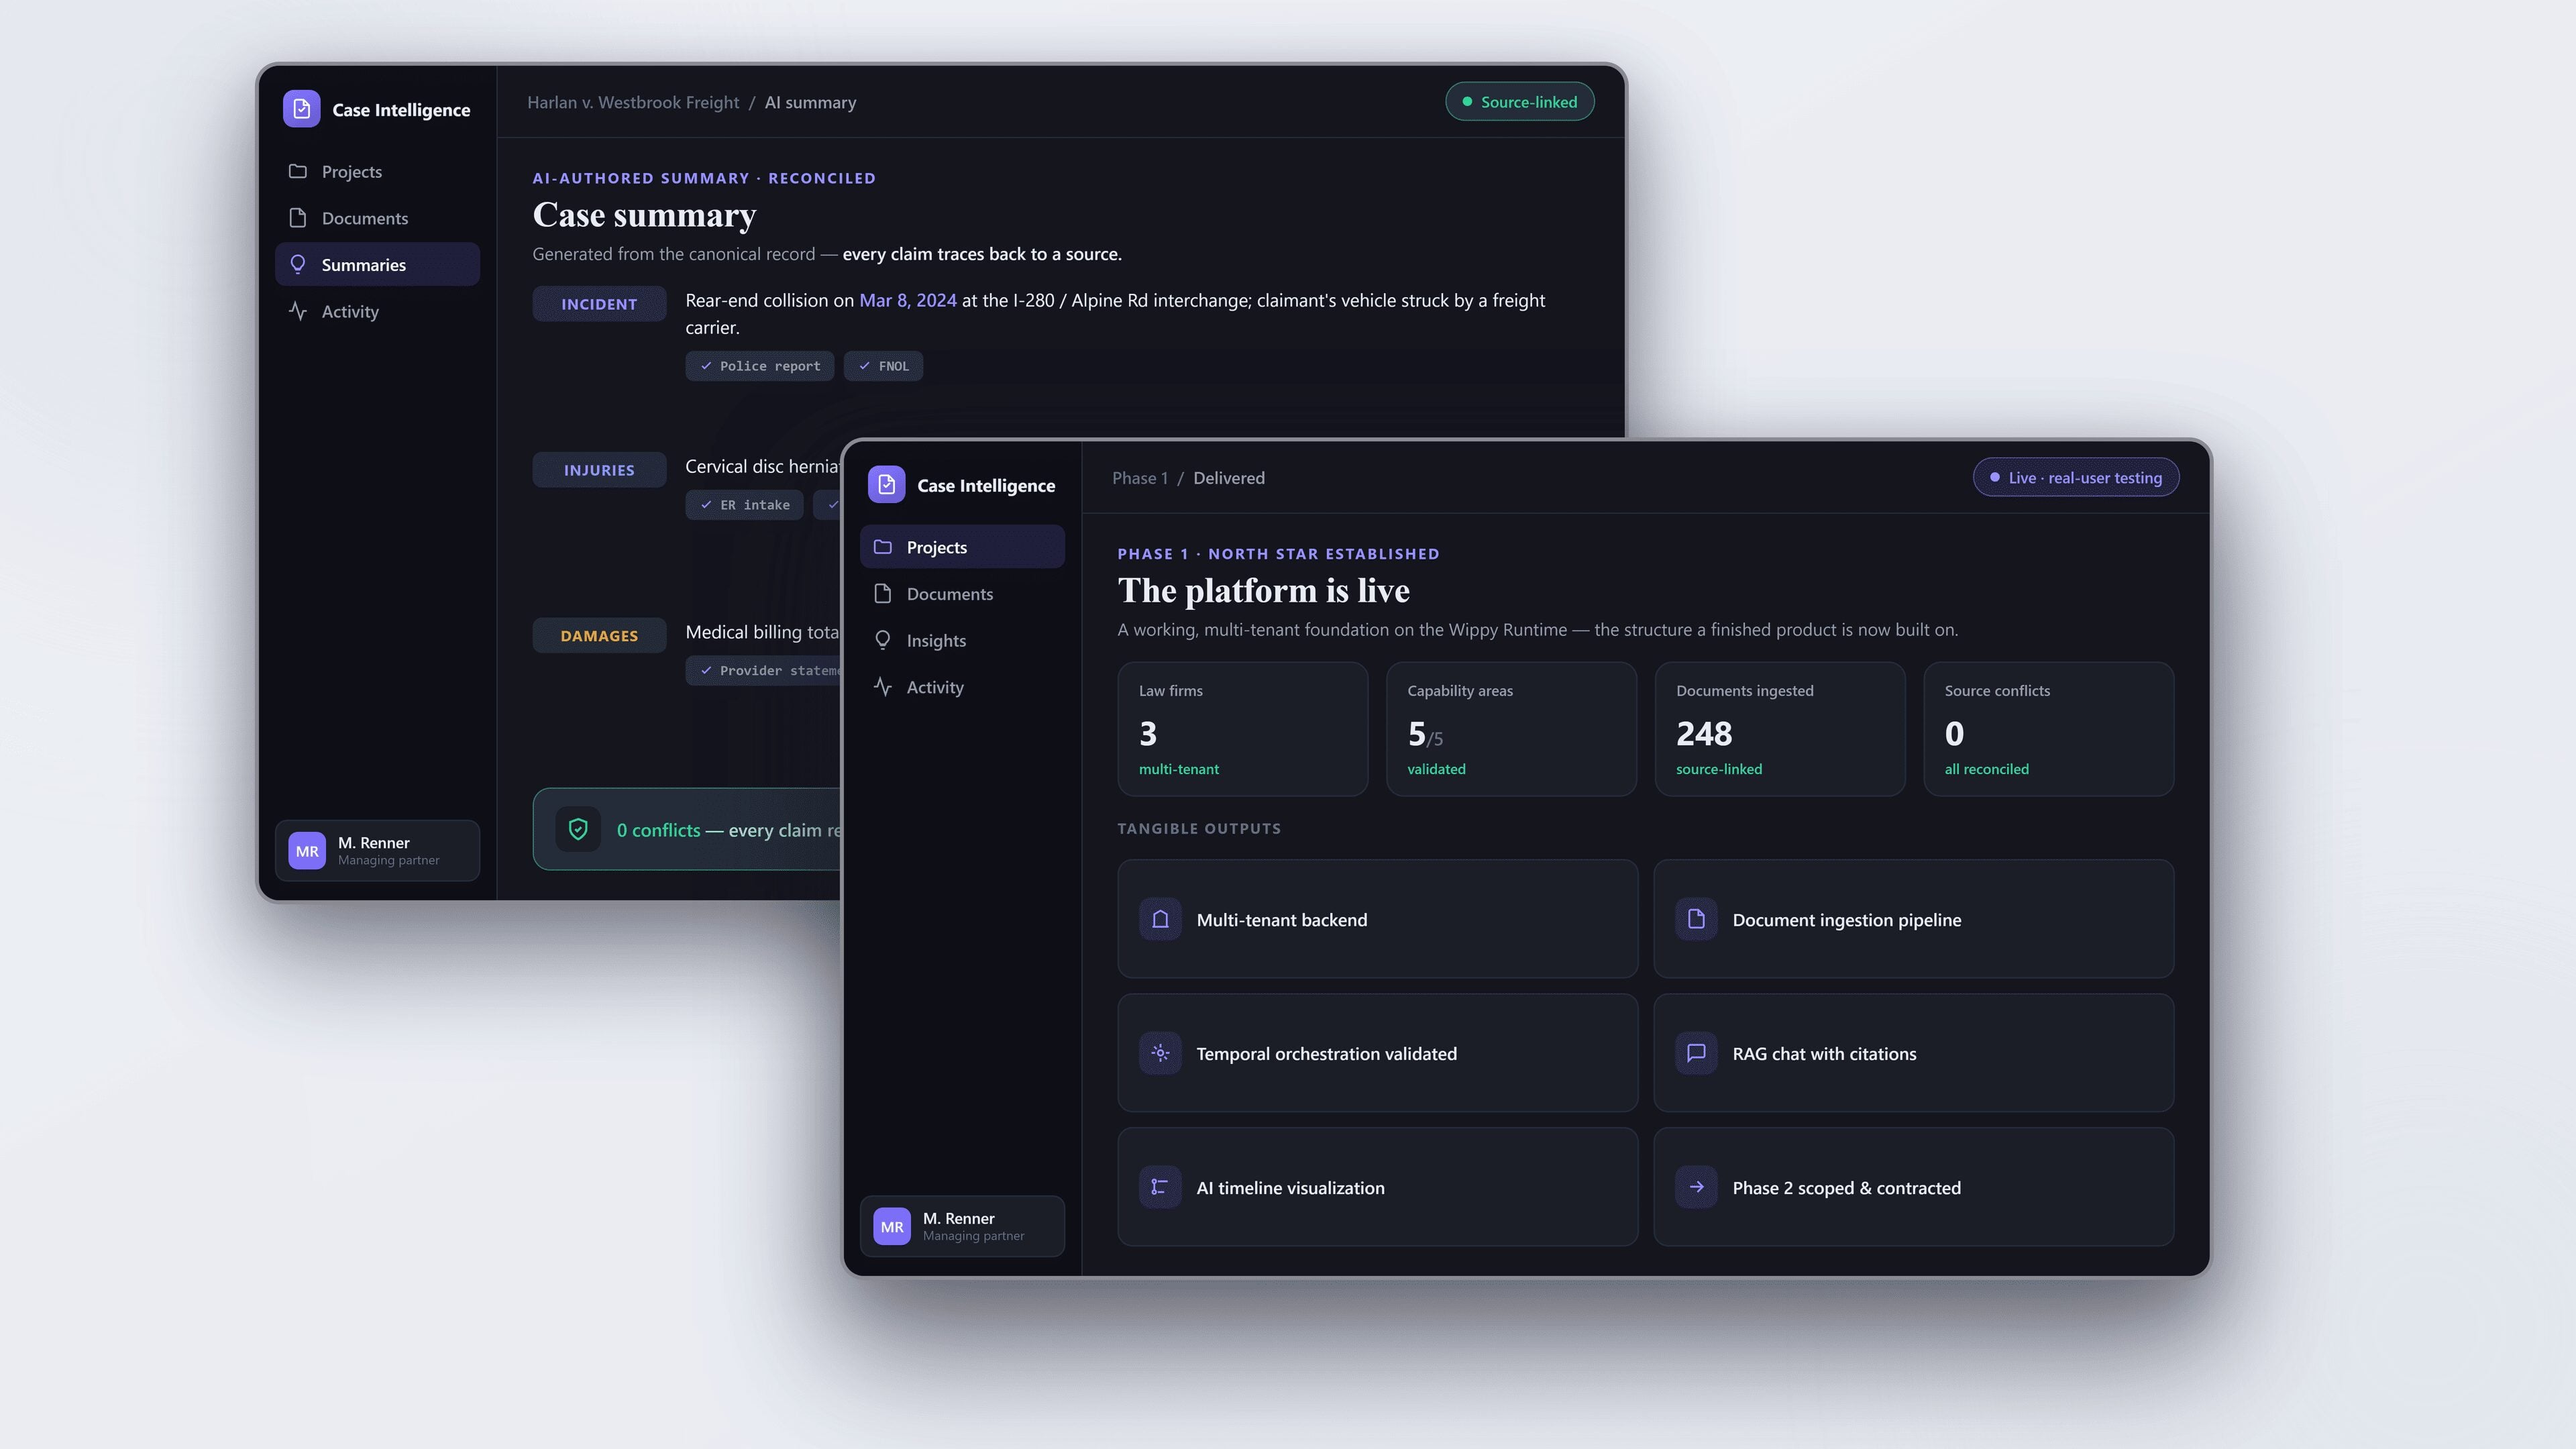Click the INCIDENT section tag
Screen dimensions: 2576x1449
[x=599, y=304]
